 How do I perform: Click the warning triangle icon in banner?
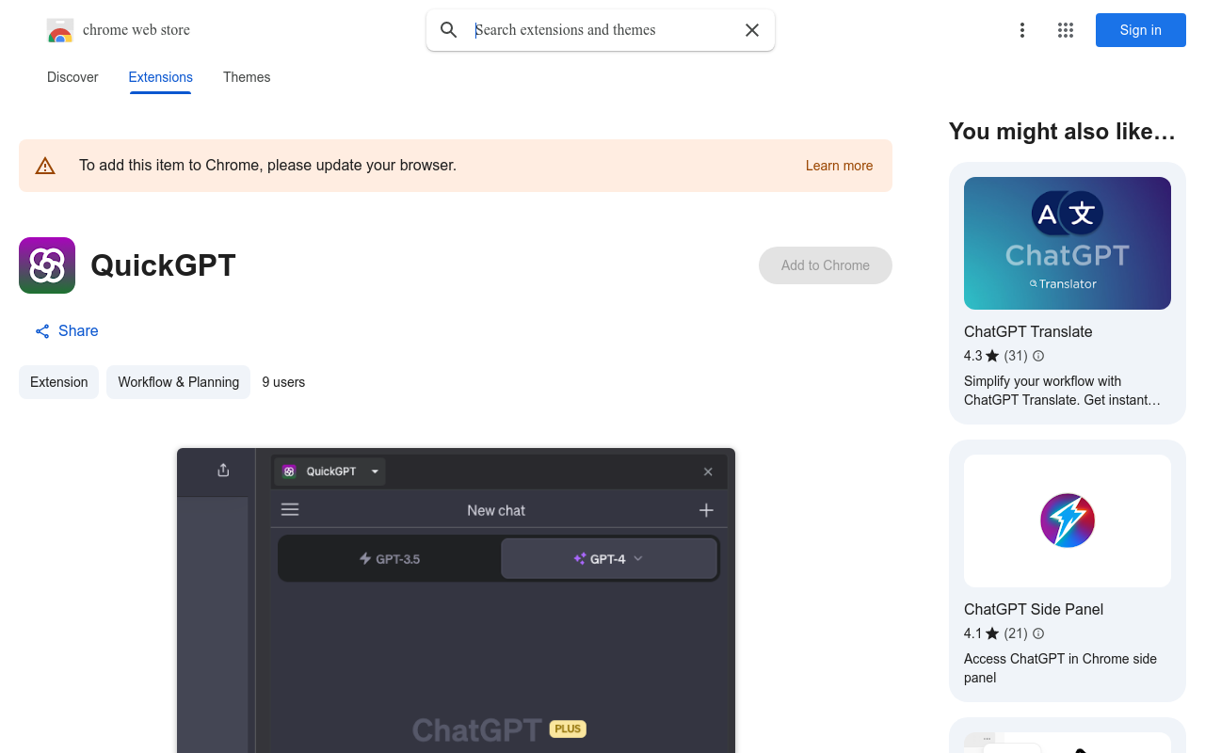pyautogui.click(x=45, y=166)
